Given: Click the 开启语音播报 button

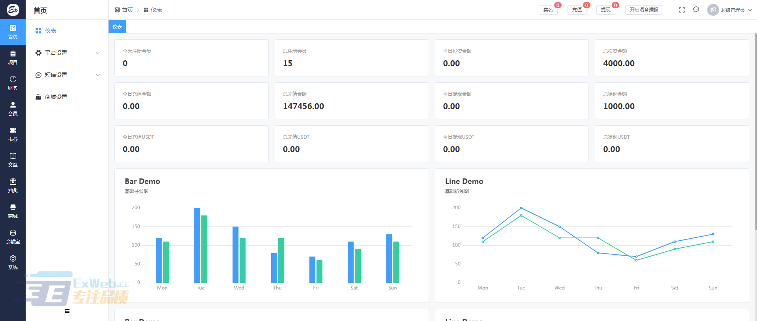Looking at the screenshot, I should point(644,10).
